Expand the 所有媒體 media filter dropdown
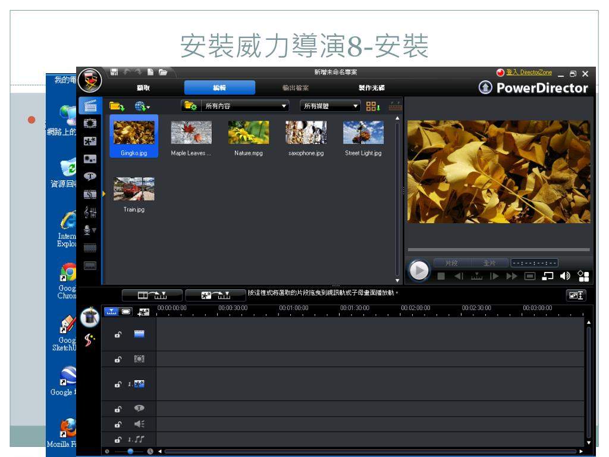Image resolution: width=609 pixels, height=457 pixels. point(330,106)
